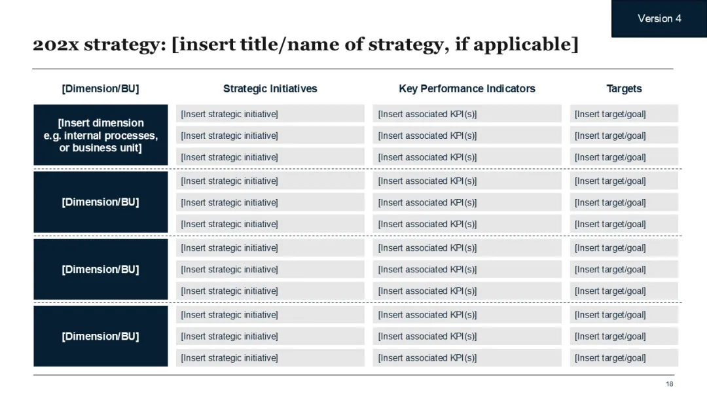Click first strategic initiative field in first section
707x398 pixels.
(270, 114)
